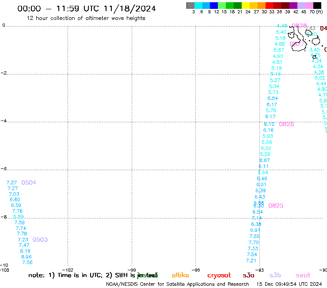Screen dimensions: 327x288
Task: Pick the bright red 33 ft legend swatch
Action: pyautogui.click(x=270, y=5)
